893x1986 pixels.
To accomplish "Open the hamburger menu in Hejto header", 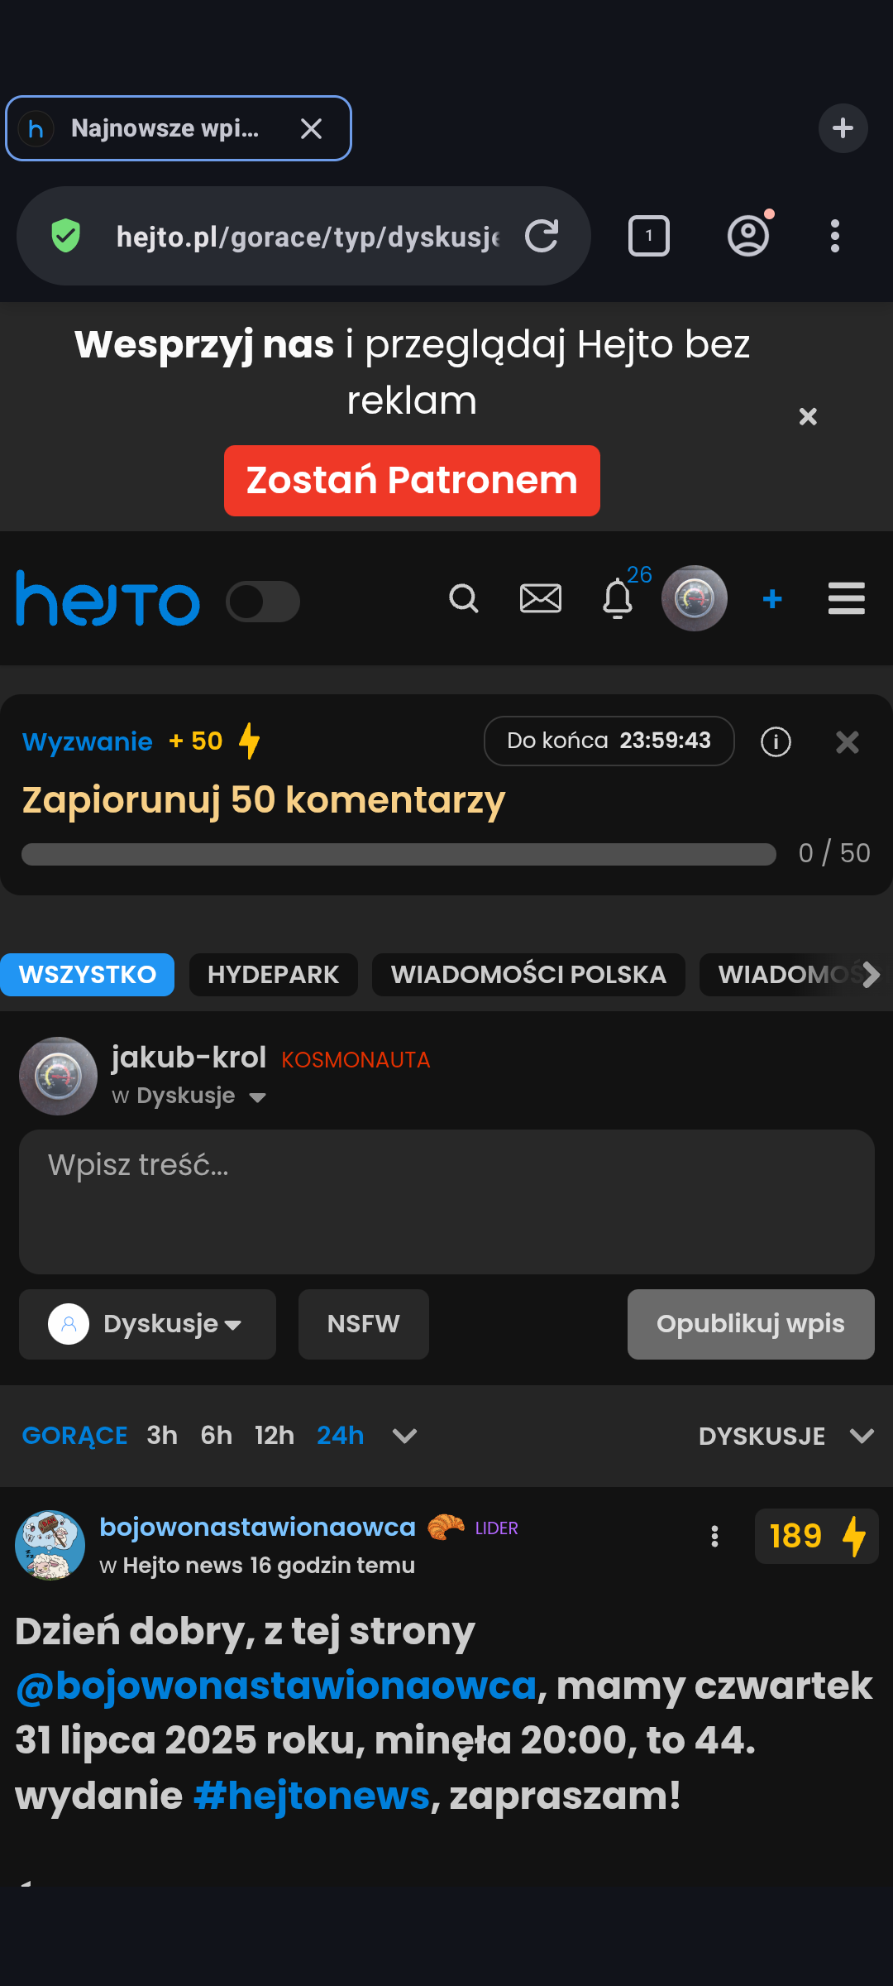I will pyautogui.click(x=847, y=598).
